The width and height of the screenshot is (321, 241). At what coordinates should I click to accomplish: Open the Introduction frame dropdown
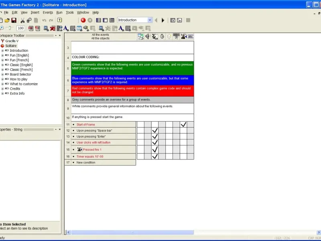tap(150, 20)
